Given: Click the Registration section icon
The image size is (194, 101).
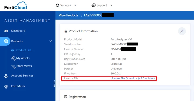Looking at the screenshot, I should (66, 97).
